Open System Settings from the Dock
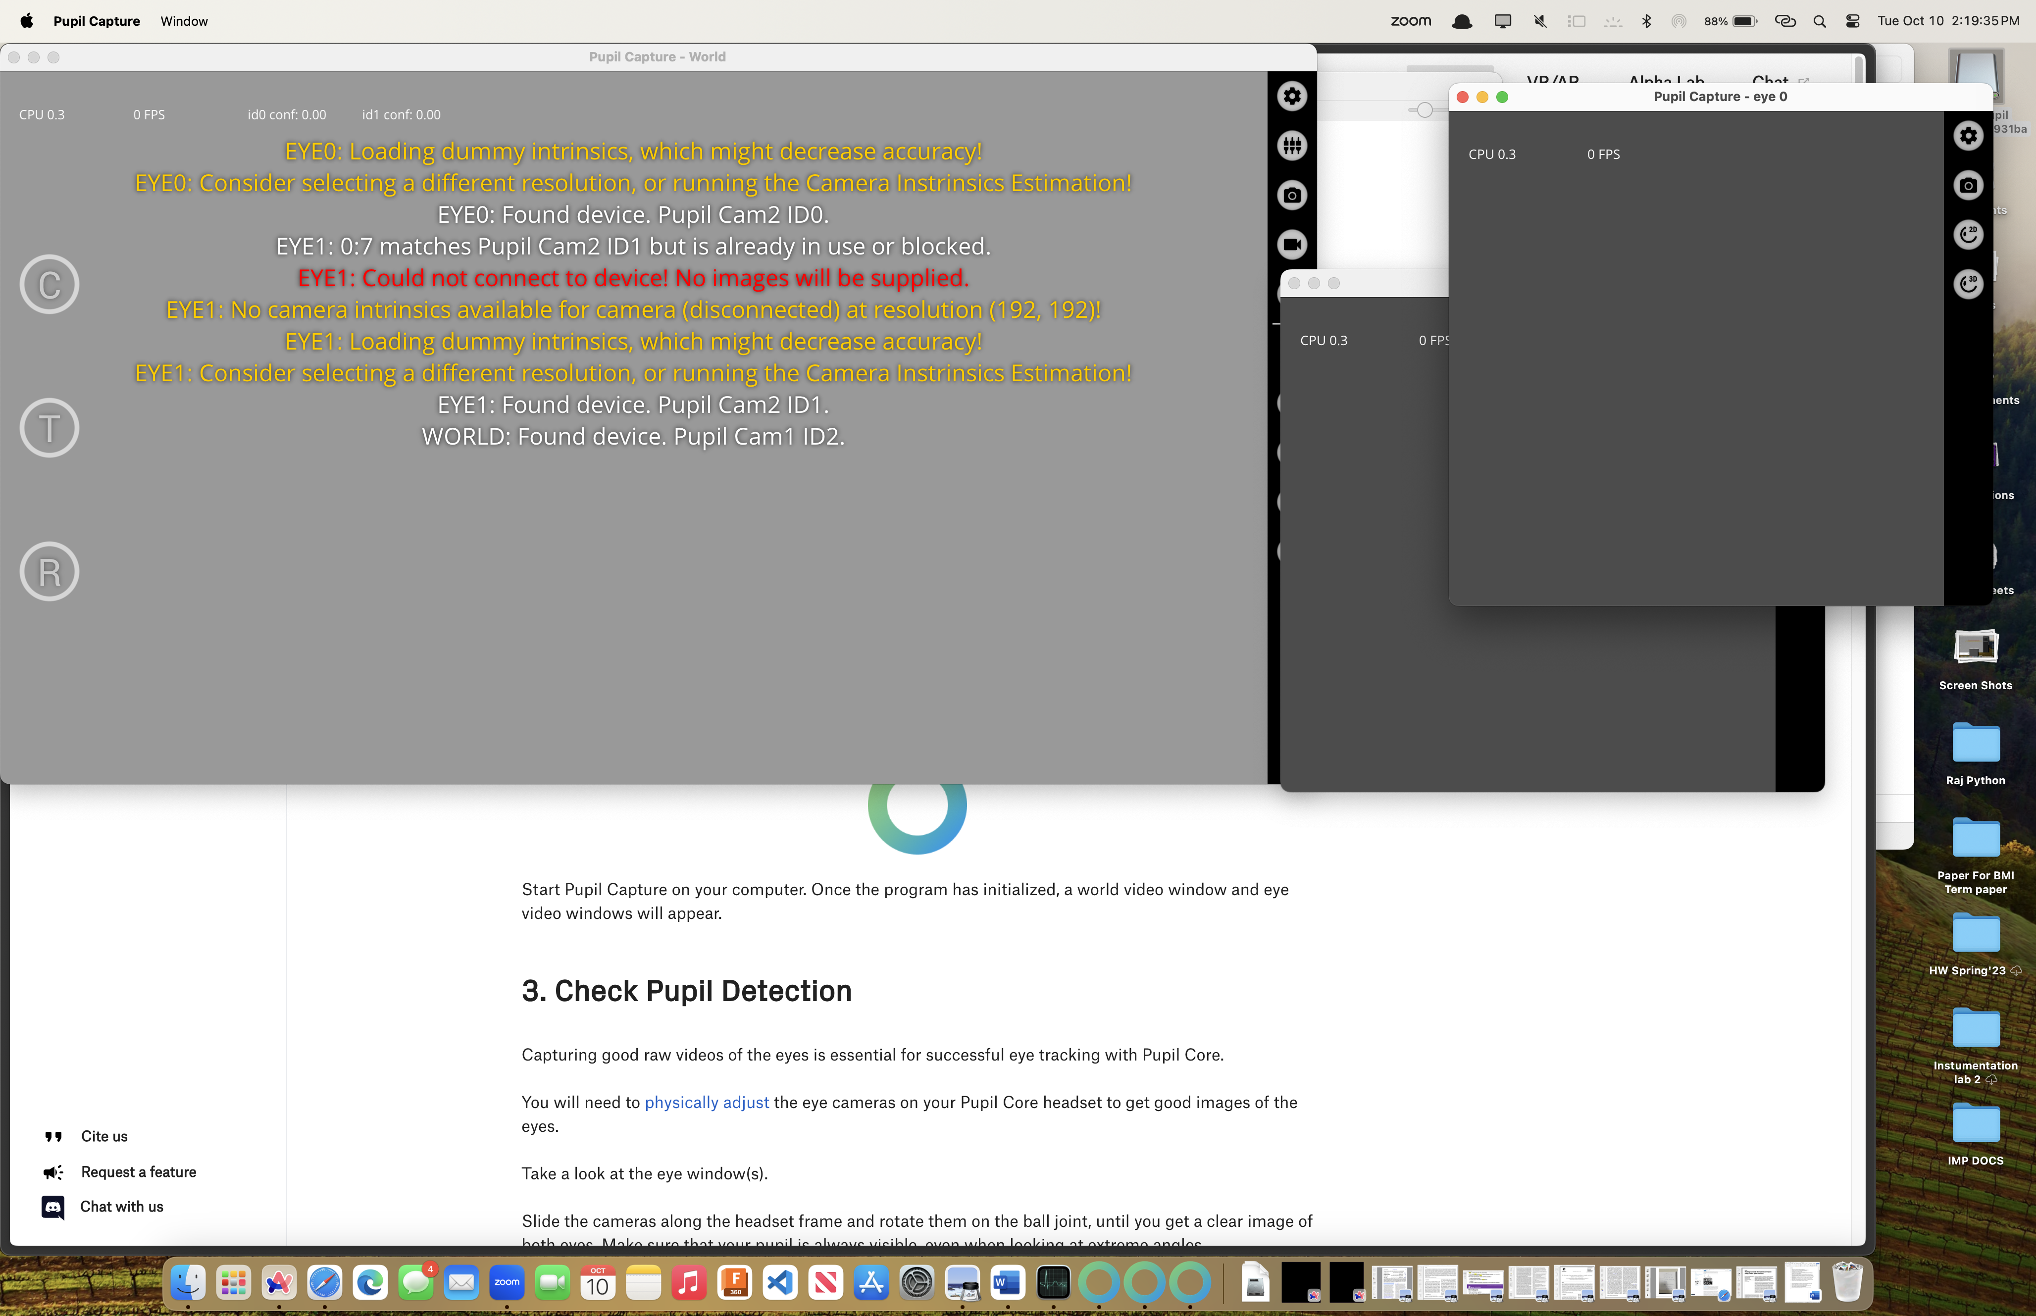2036x1316 pixels. [917, 1283]
